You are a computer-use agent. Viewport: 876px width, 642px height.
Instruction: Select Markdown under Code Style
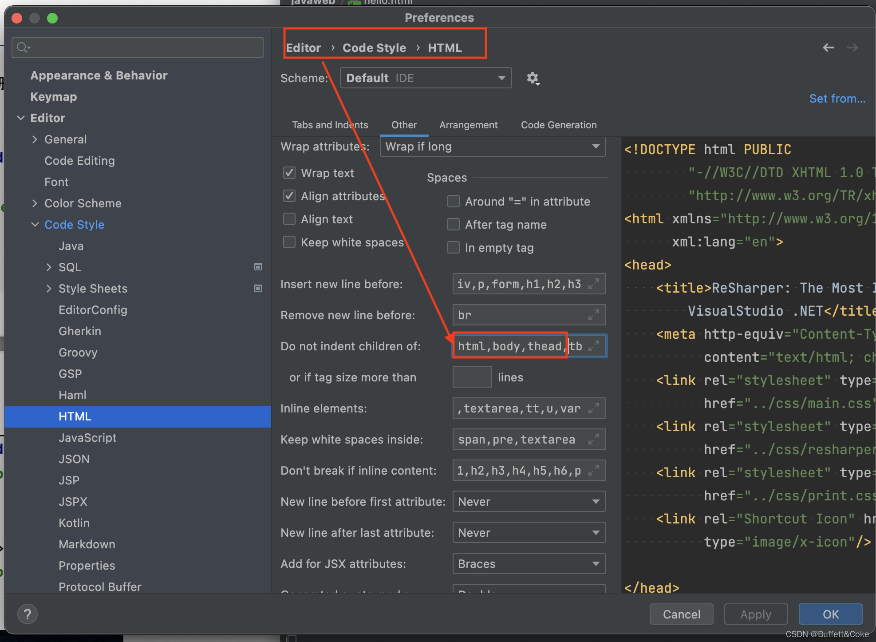click(87, 544)
